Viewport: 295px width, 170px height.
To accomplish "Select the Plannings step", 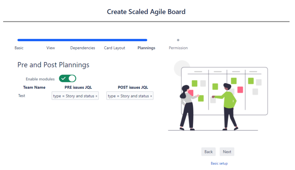I will click(x=146, y=48).
